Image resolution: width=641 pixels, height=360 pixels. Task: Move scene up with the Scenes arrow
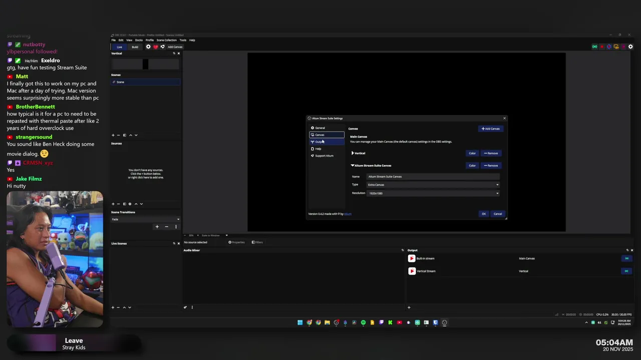pyautogui.click(x=131, y=135)
